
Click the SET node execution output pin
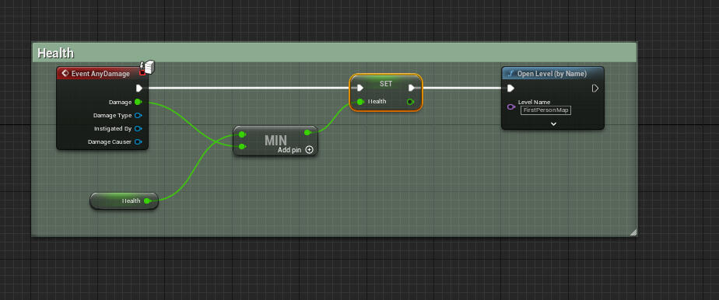pyautogui.click(x=412, y=88)
